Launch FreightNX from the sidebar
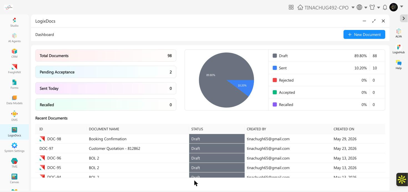The image size is (408, 192). (x=14, y=69)
